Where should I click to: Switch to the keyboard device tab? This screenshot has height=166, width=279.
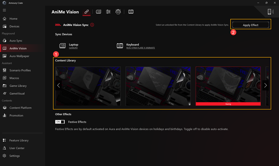click(131, 12)
